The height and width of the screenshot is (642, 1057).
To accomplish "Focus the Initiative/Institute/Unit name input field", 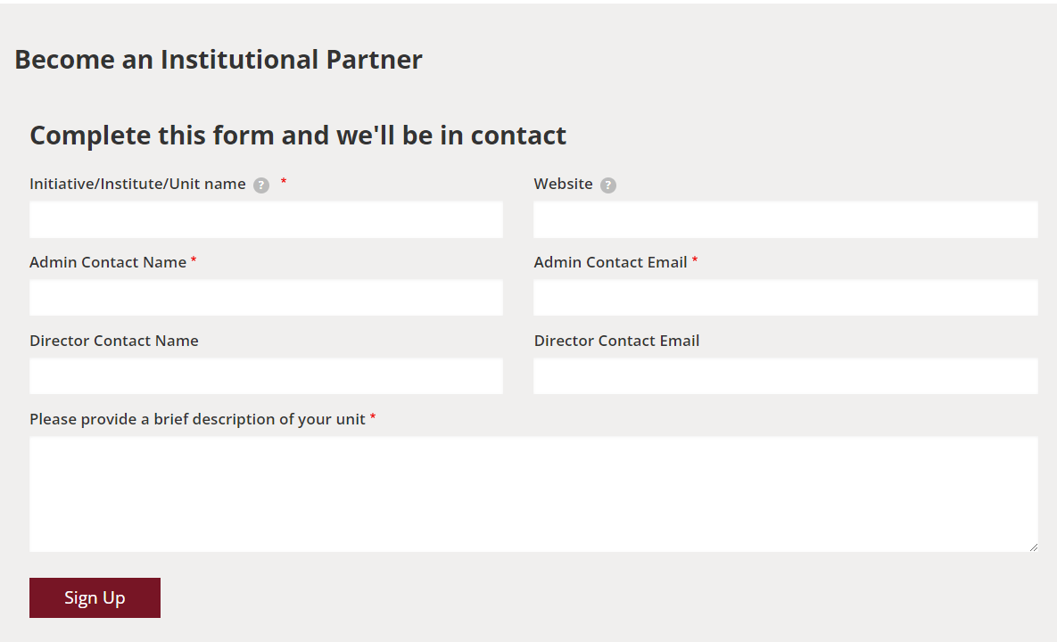I will (266, 219).
